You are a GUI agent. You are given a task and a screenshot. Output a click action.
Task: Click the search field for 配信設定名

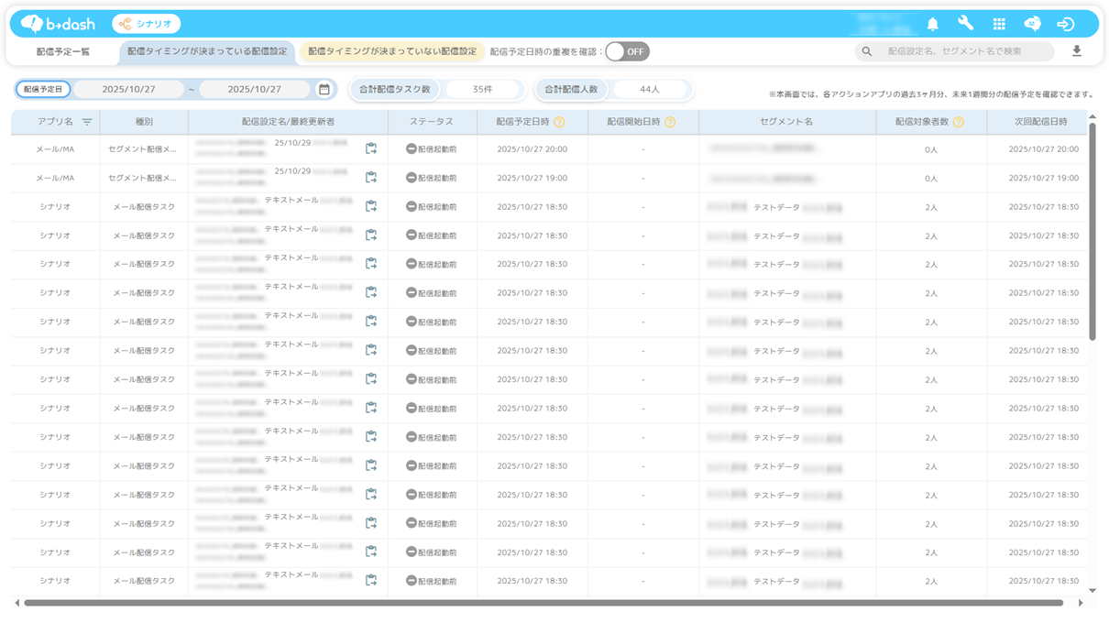point(962,51)
